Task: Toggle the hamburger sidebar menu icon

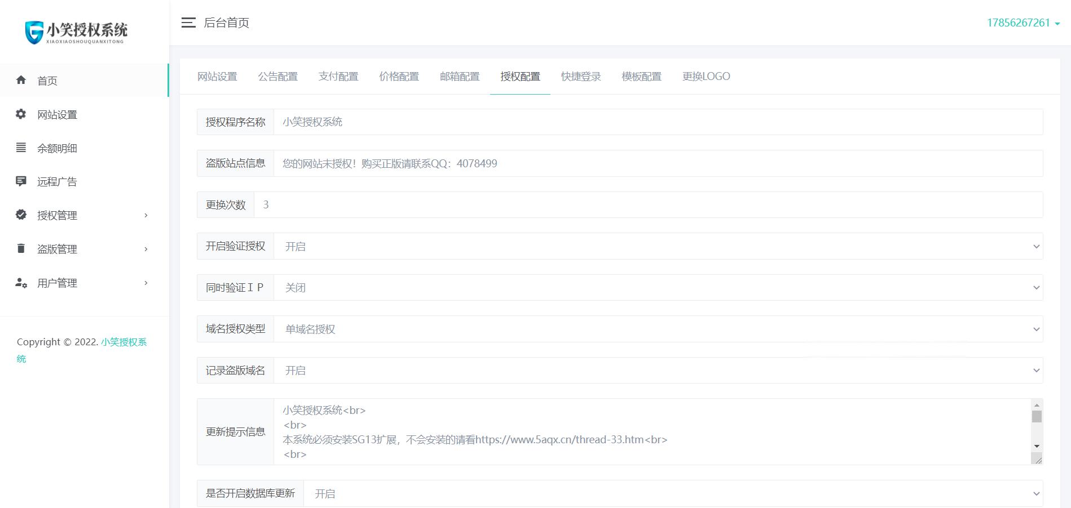Action: click(188, 23)
